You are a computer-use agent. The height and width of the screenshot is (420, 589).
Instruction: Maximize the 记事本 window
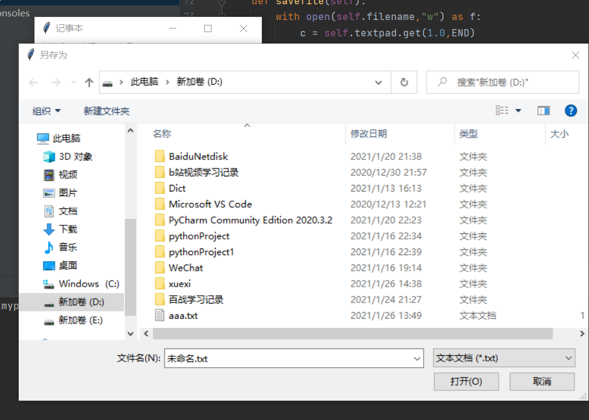[208, 28]
